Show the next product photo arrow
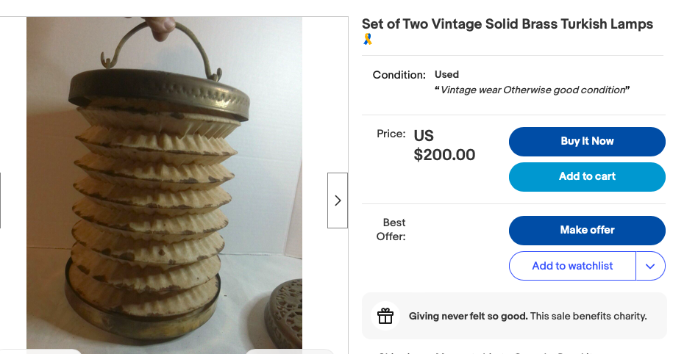This screenshot has height=354, width=673. pos(338,201)
